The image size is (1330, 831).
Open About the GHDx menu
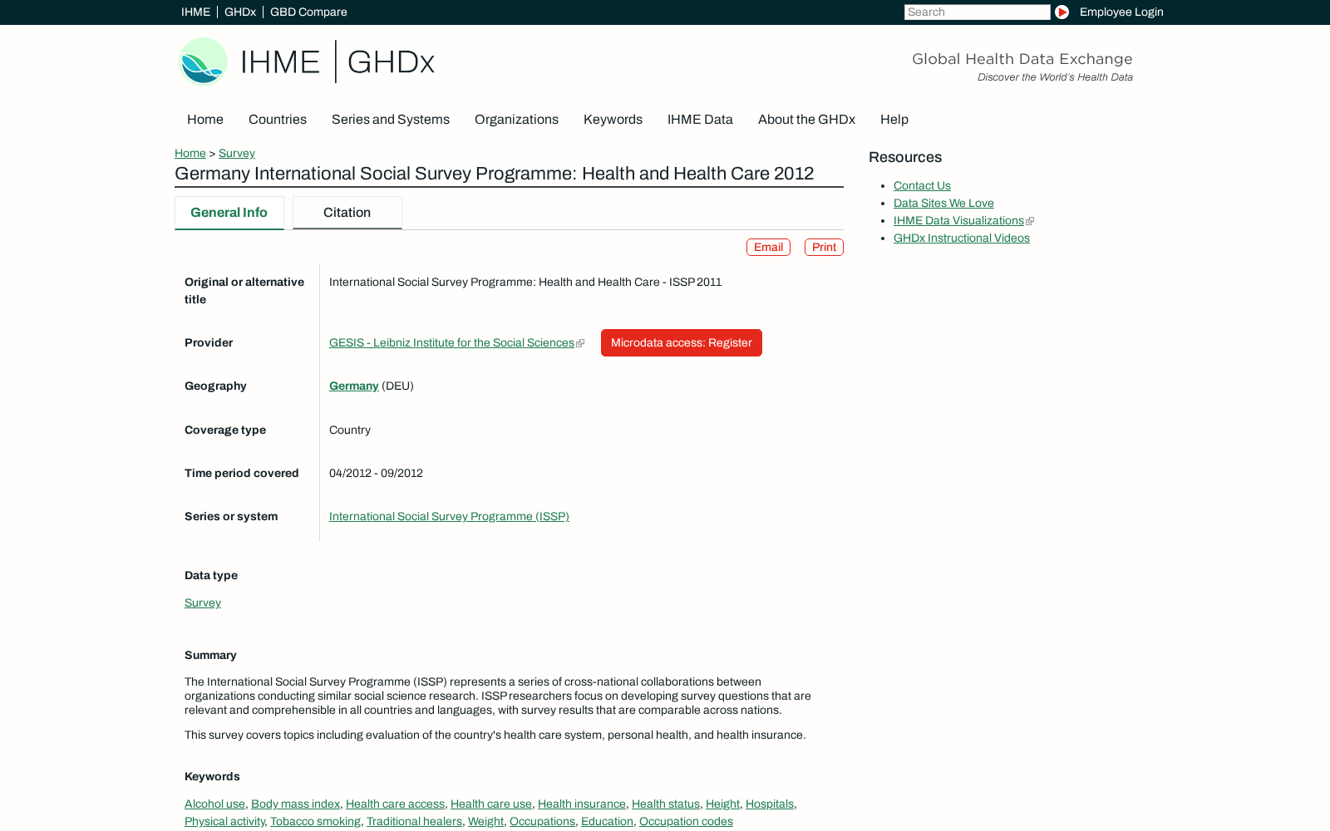pos(806,119)
